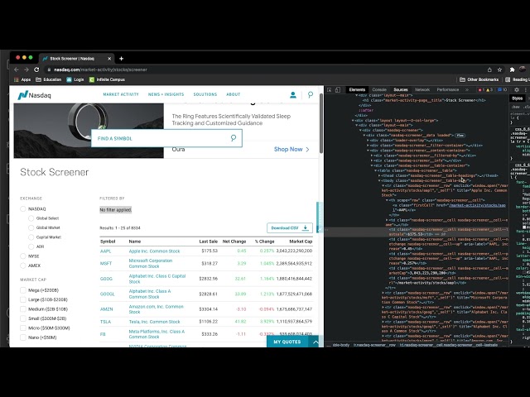Image resolution: width=530 pixels, height=397 pixels.
Task: Open the Login bookmark
Action: tap(75, 79)
